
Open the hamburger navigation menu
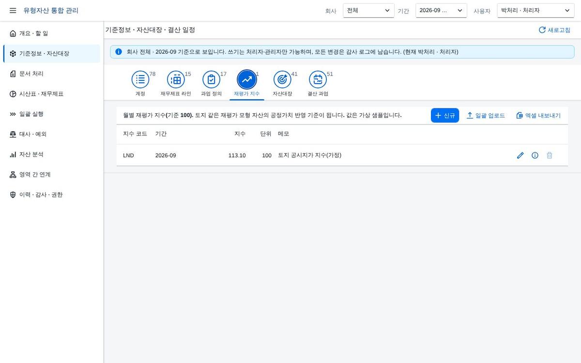click(13, 11)
